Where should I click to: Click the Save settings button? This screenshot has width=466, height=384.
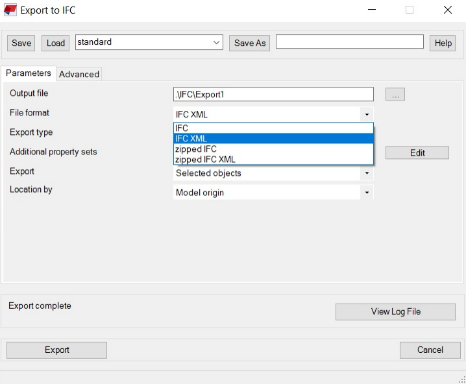point(21,43)
